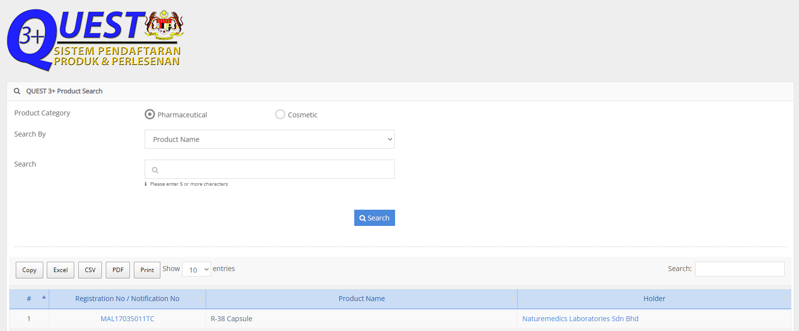Viewport: 799px width, 331px height.
Task: Click the magnifier icon beside QUEST 3+ Product Search
Action: click(17, 91)
